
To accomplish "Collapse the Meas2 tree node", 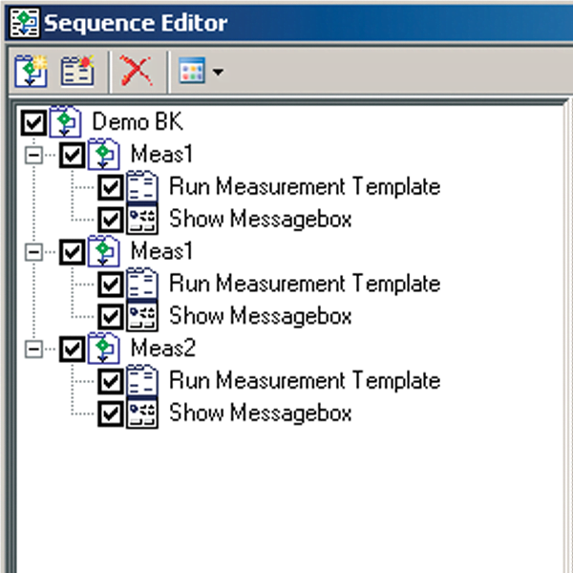I will (x=36, y=350).
